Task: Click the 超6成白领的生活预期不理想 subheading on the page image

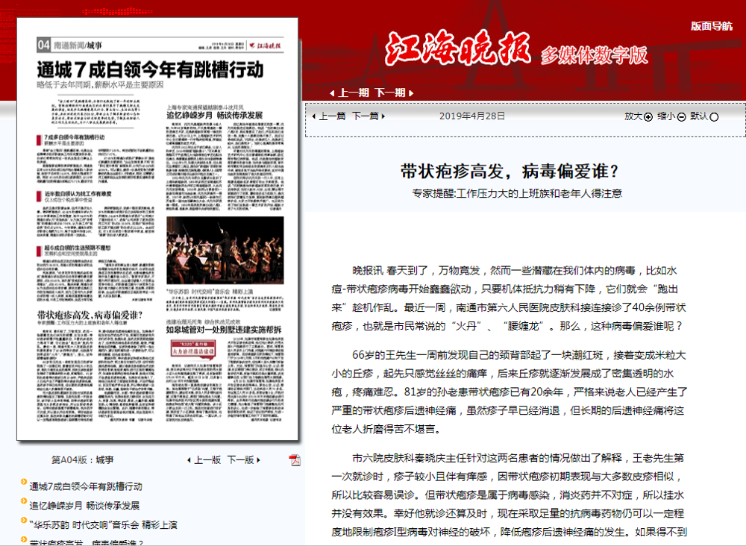Action: (77, 248)
